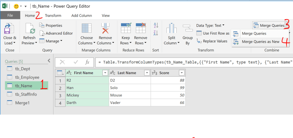This screenshot has width=293, height=138.
Task: Click the Group By icon
Action: point(187,29)
